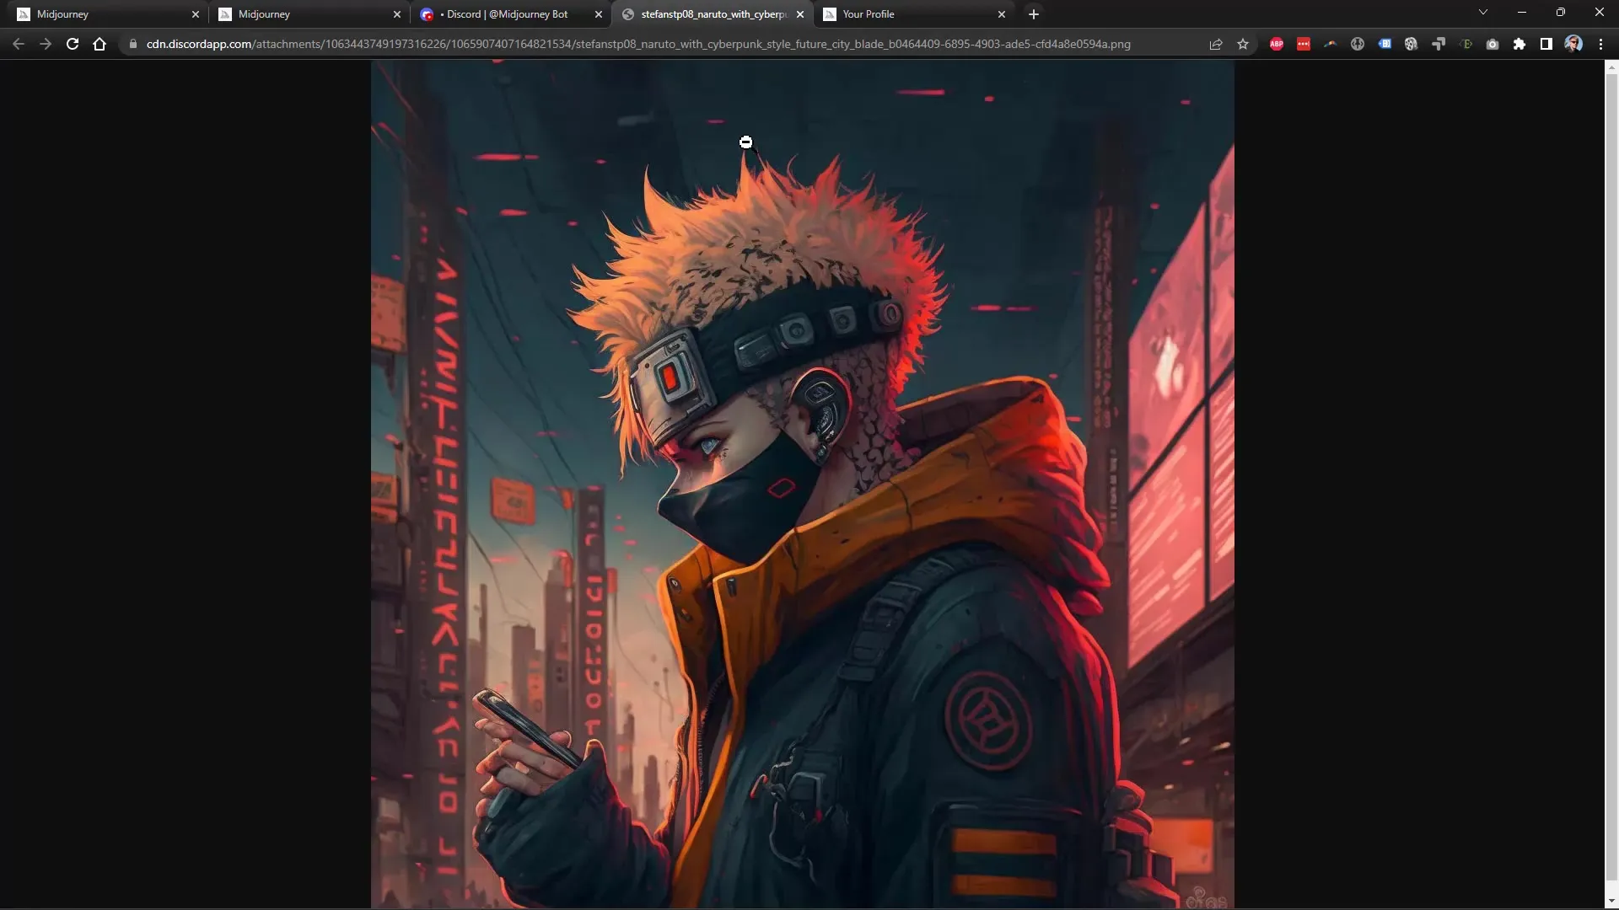Switch to the first Midjourney tab
This screenshot has height=910, width=1619.
106,14
